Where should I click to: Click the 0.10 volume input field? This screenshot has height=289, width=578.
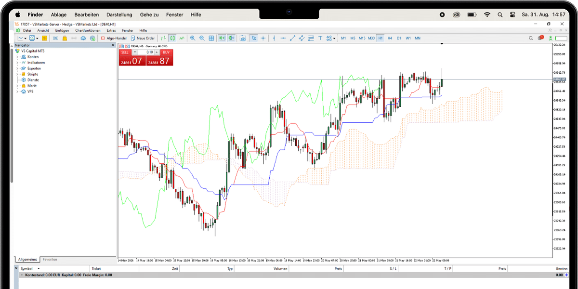146,52
